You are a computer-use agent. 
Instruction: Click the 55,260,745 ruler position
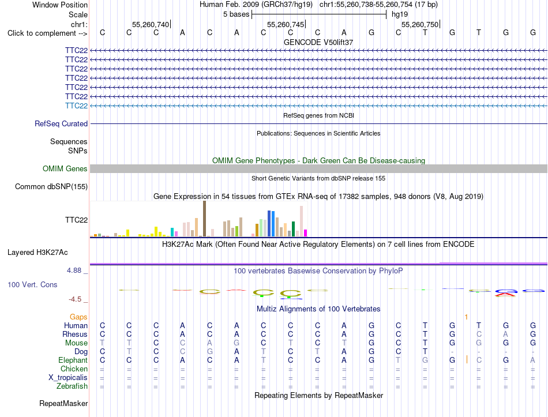click(286, 24)
